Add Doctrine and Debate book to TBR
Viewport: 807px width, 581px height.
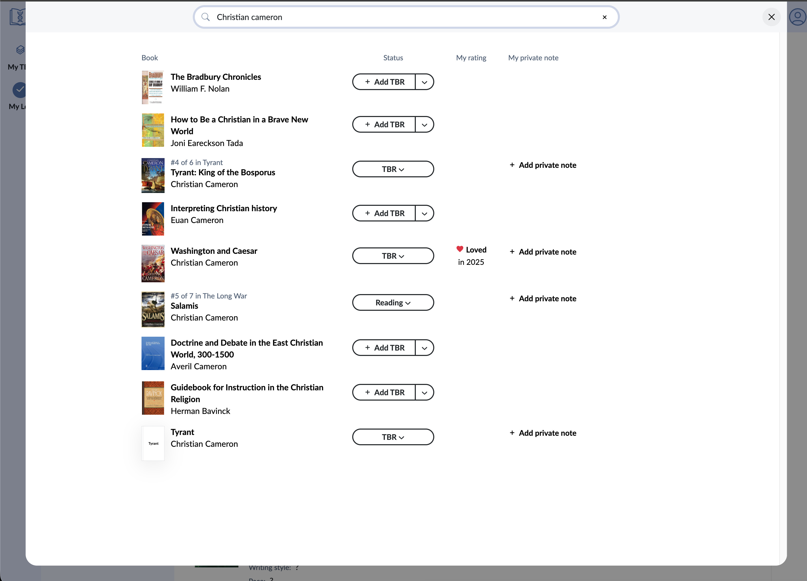tap(384, 348)
